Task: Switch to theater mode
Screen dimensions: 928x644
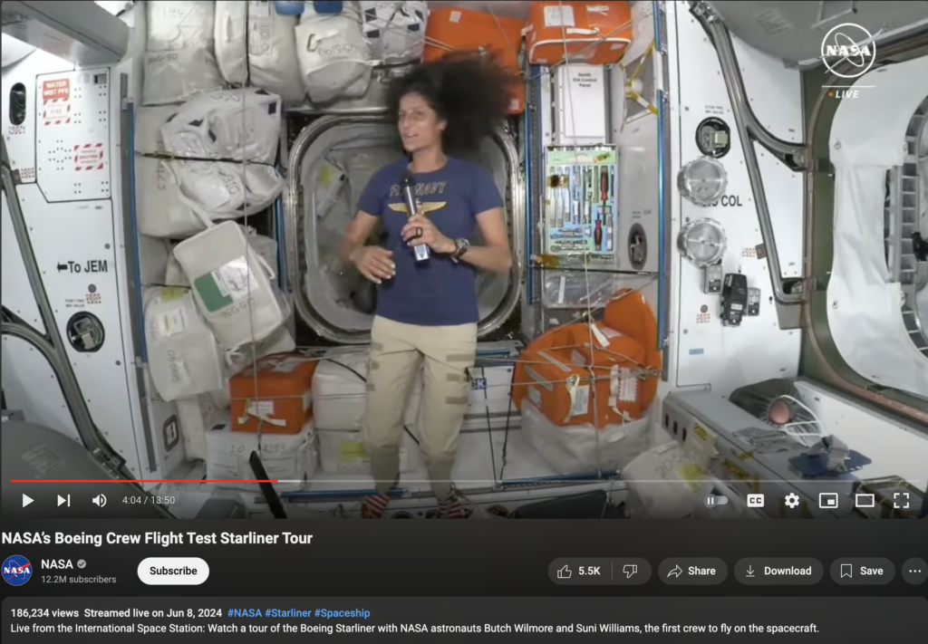Action: 865,500
